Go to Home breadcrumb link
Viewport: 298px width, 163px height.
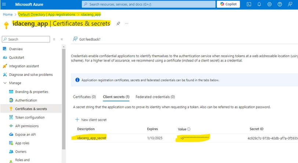(x=8, y=15)
